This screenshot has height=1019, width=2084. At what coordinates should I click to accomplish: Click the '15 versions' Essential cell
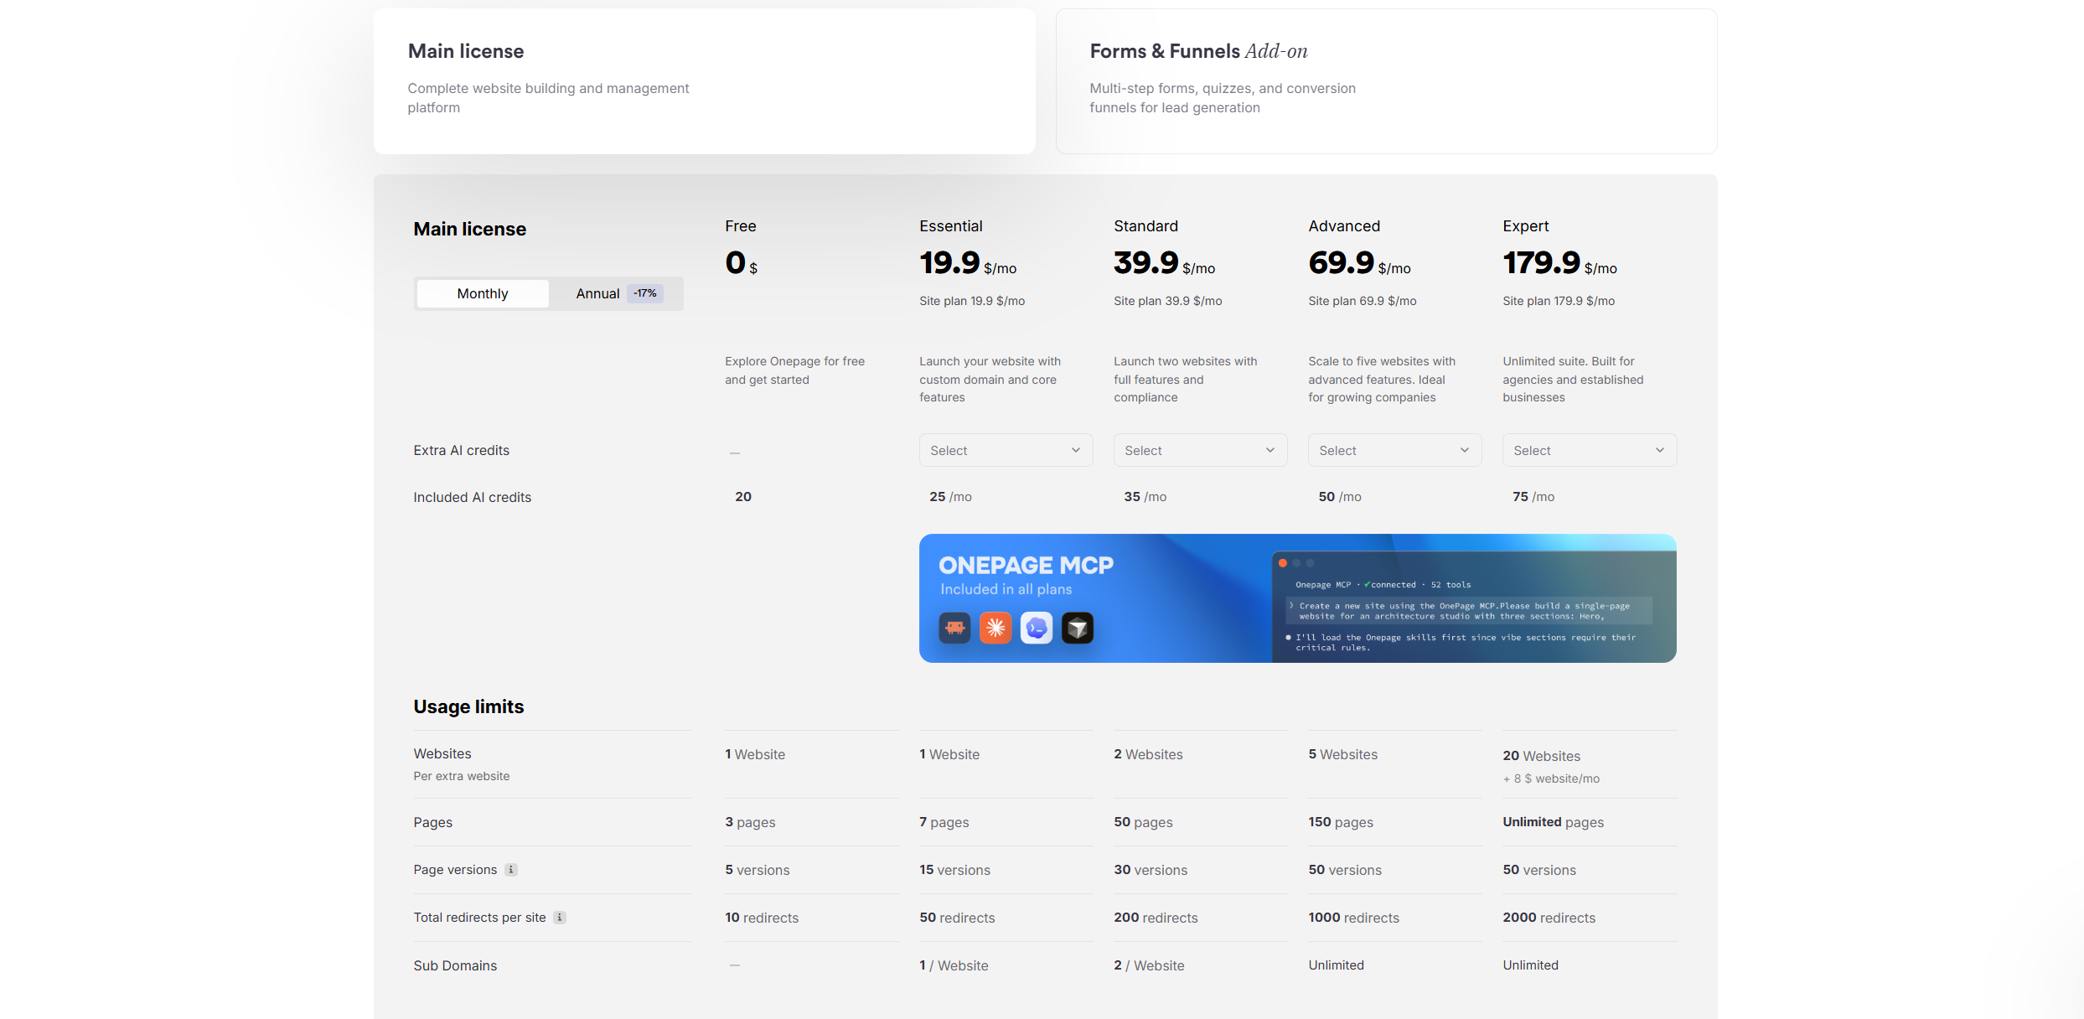click(x=954, y=870)
